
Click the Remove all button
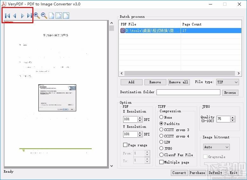(x=179, y=82)
